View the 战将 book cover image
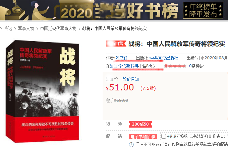This screenshot has height=147, width=228. 42,91
